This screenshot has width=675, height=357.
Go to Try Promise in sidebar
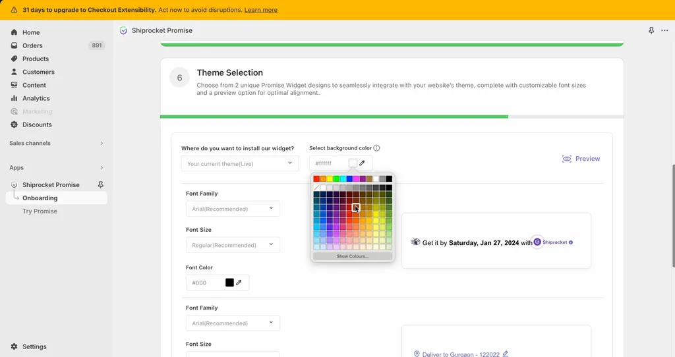(40, 211)
